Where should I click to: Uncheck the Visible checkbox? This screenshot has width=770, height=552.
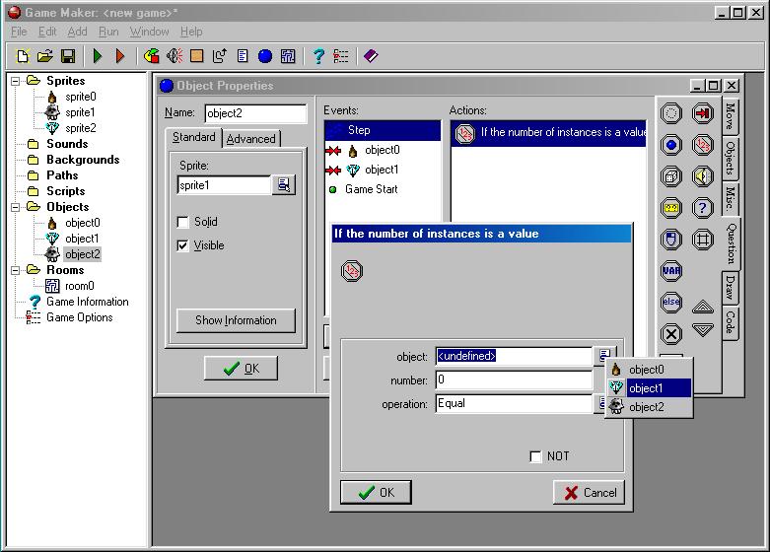point(182,245)
